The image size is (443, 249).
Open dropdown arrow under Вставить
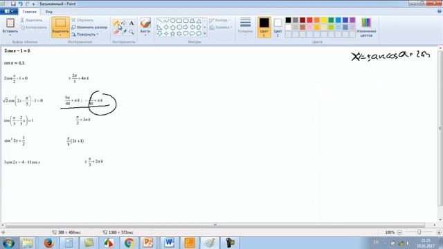pyautogui.click(x=10, y=35)
